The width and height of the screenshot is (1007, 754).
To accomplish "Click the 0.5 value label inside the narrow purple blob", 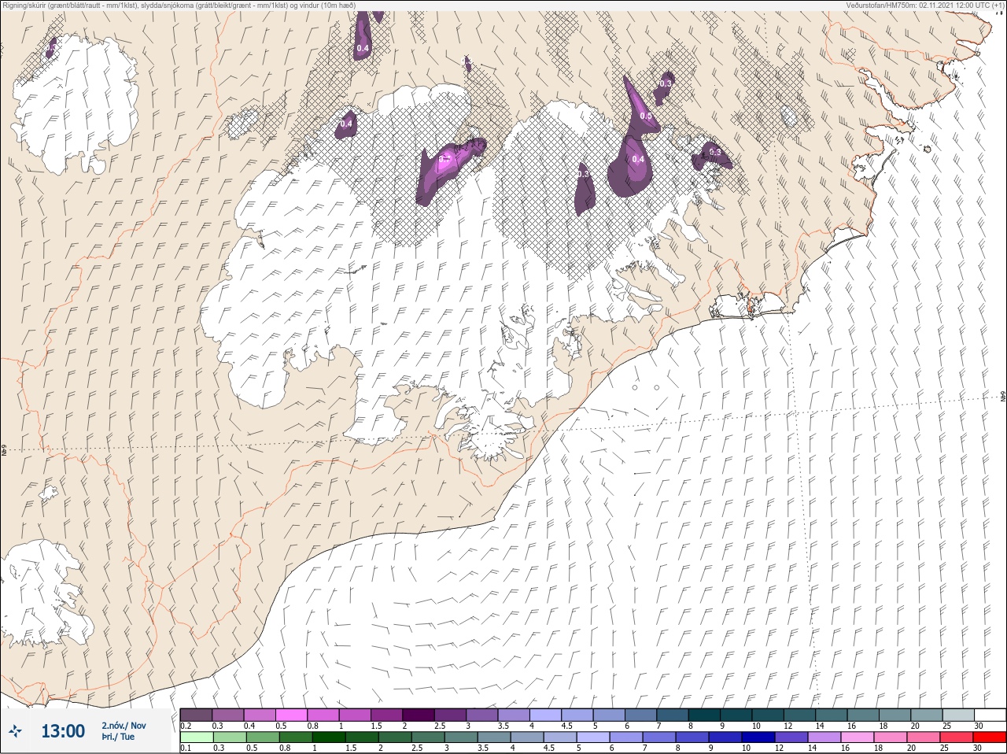I will click(x=646, y=116).
